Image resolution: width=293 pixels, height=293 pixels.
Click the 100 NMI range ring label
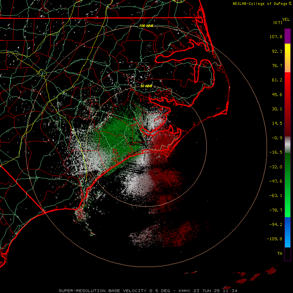(x=146, y=26)
